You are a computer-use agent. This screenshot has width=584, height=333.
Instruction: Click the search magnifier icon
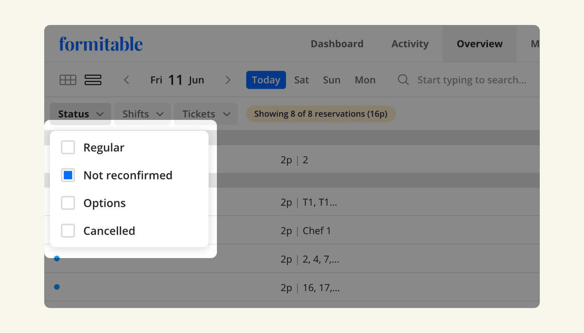[x=403, y=80]
